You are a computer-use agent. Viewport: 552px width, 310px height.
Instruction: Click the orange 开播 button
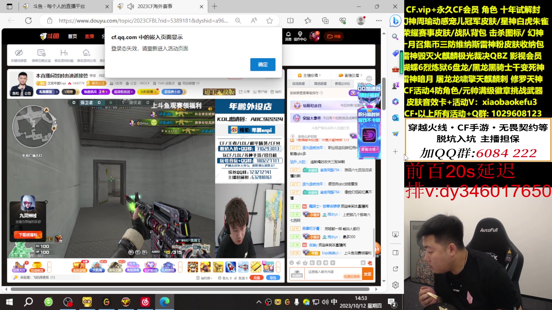[x=334, y=36]
